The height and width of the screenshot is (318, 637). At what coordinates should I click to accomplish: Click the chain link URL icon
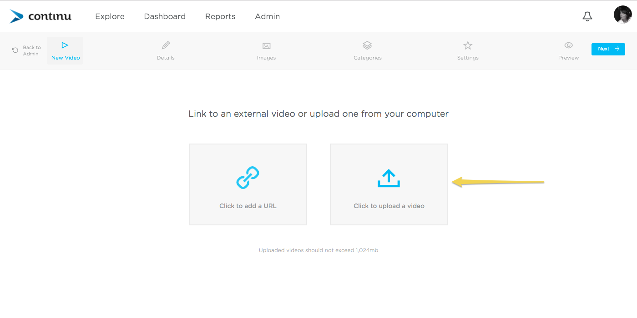pos(248,178)
